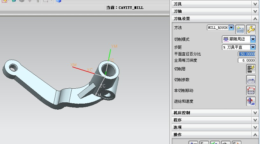Click the 进给和速度 label text
The height and width of the screenshot is (144, 260).
pos(184,101)
